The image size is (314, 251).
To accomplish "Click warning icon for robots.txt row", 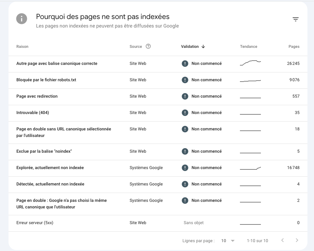I will pos(185,80).
